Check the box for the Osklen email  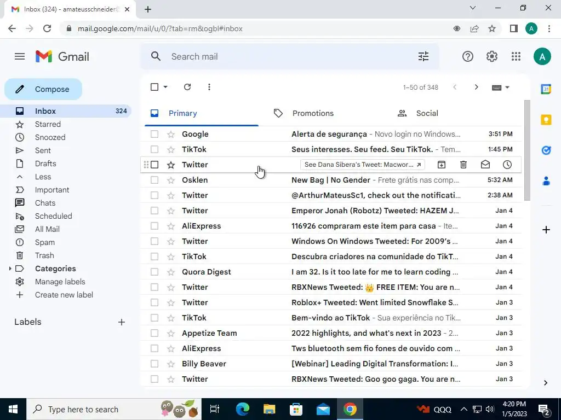154,180
